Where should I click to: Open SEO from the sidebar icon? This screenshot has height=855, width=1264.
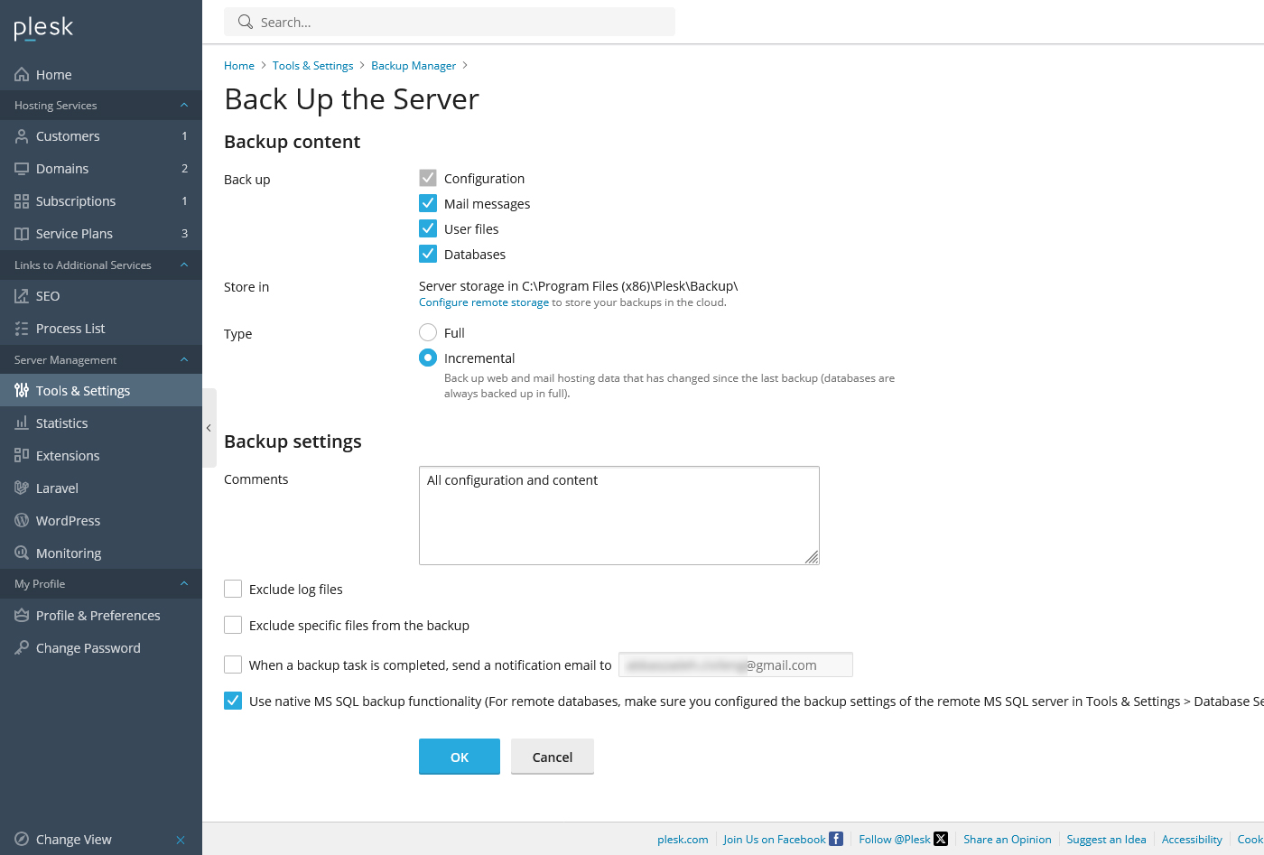20,295
